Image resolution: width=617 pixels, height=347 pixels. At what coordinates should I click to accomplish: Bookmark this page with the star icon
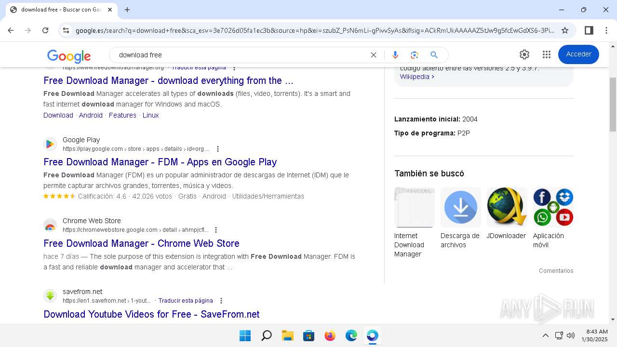(565, 30)
